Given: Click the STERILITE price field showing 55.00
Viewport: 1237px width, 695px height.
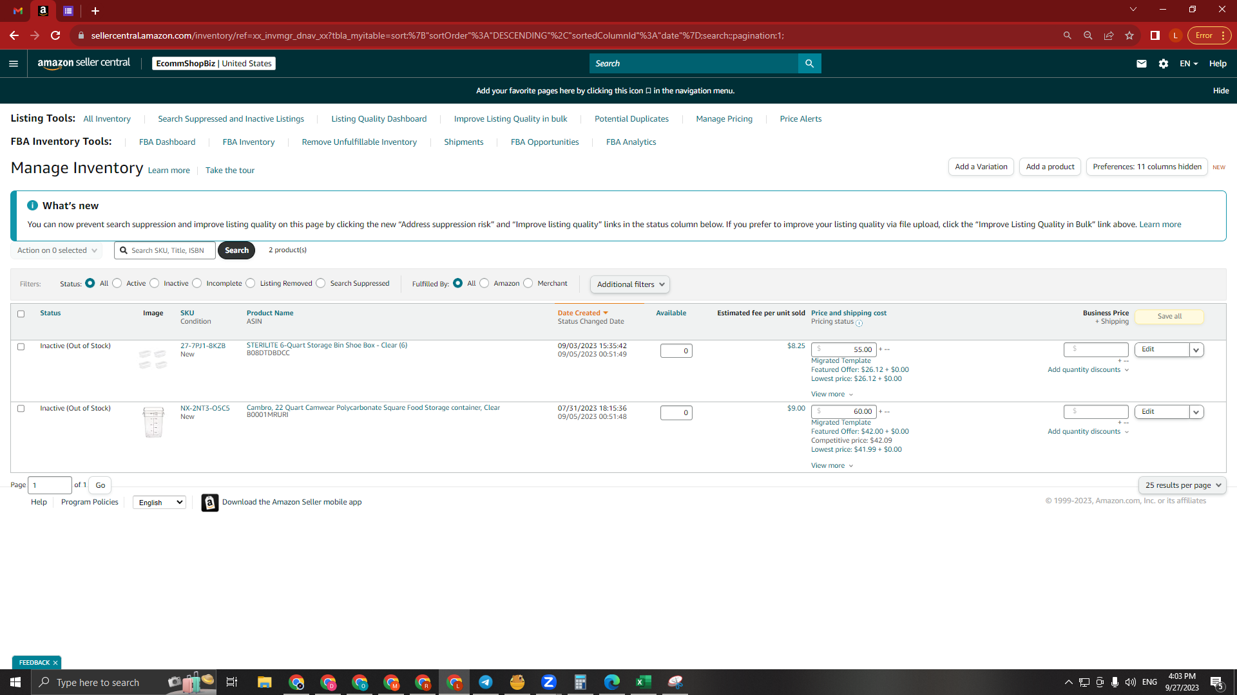Looking at the screenshot, I should [x=844, y=349].
